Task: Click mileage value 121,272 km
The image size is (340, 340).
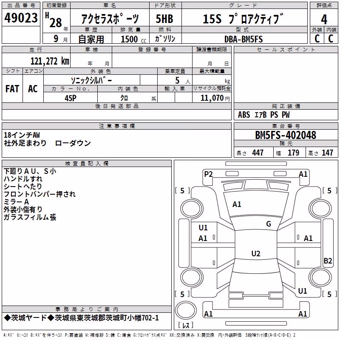Action: pos(50,61)
